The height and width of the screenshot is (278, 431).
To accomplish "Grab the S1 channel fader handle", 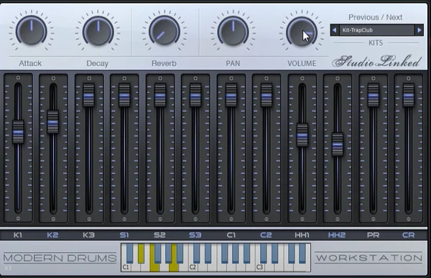I will tap(124, 95).
